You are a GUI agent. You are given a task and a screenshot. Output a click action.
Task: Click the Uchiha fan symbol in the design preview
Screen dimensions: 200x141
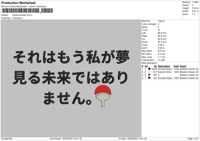tap(103, 96)
